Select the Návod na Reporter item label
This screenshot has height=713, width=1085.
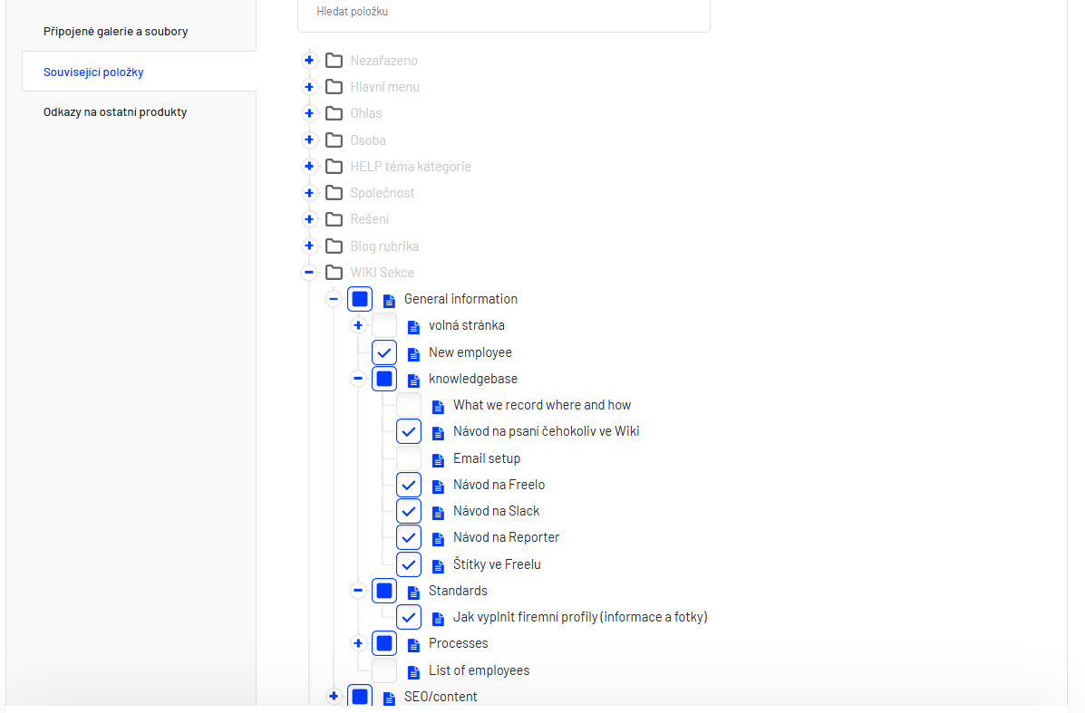click(x=506, y=537)
